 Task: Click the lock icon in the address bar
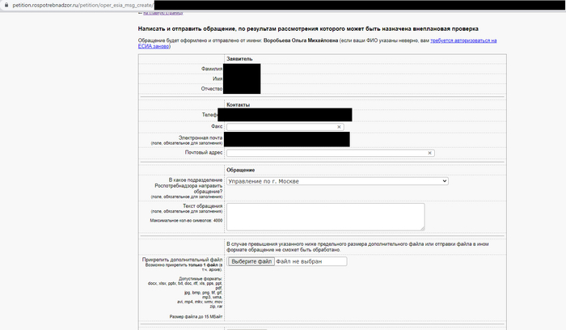coord(6,5)
